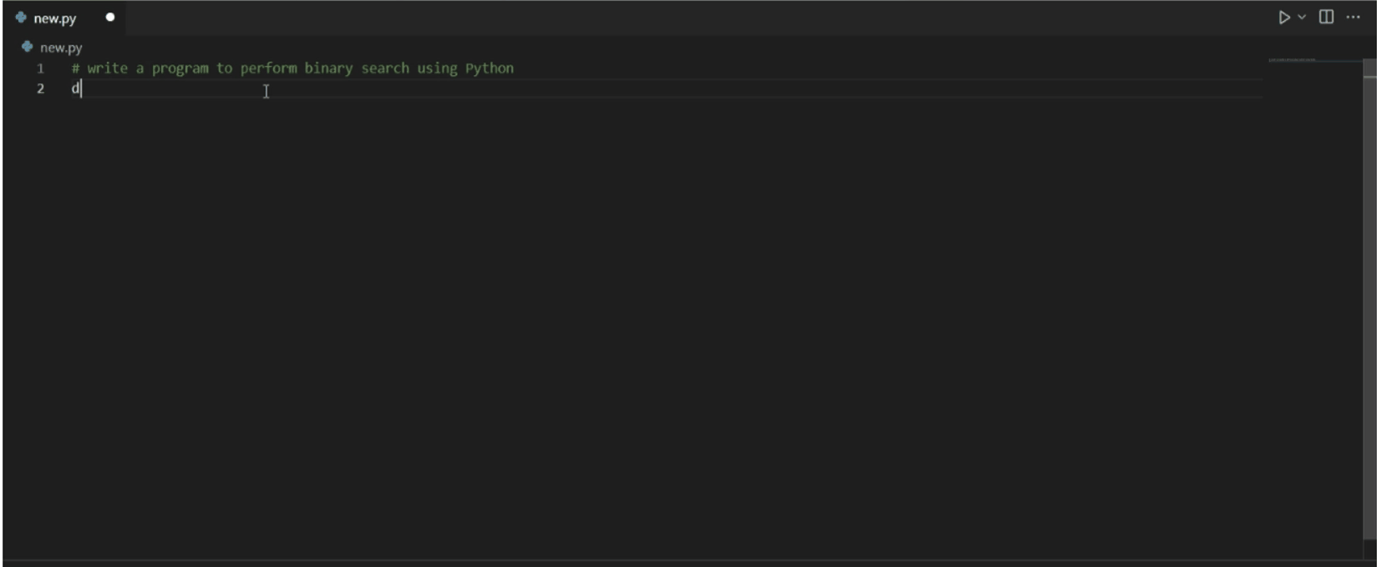
Task: Click the Python icon in the breadcrumb
Action: [x=27, y=47]
